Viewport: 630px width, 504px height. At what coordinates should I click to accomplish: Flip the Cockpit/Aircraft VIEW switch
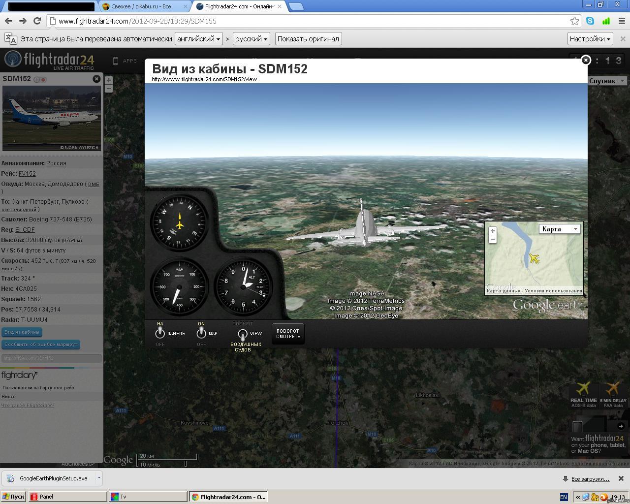[x=242, y=334]
